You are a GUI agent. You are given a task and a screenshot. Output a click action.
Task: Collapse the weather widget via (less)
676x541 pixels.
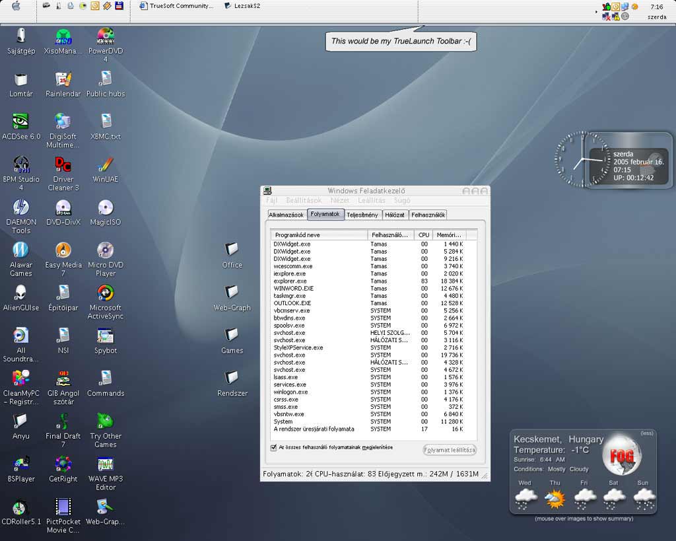pyautogui.click(x=646, y=433)
